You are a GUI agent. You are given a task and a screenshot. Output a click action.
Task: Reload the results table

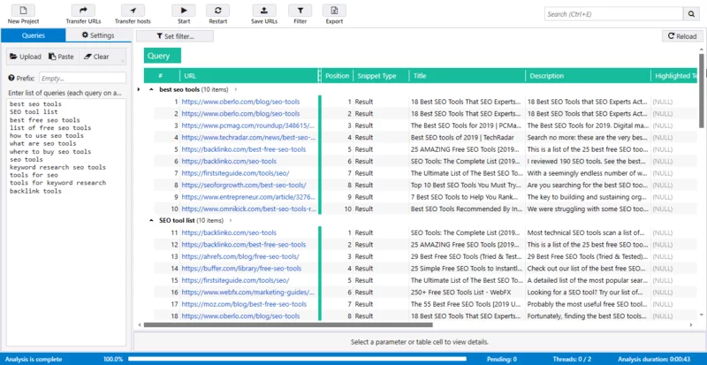click(x=682, y=36)
